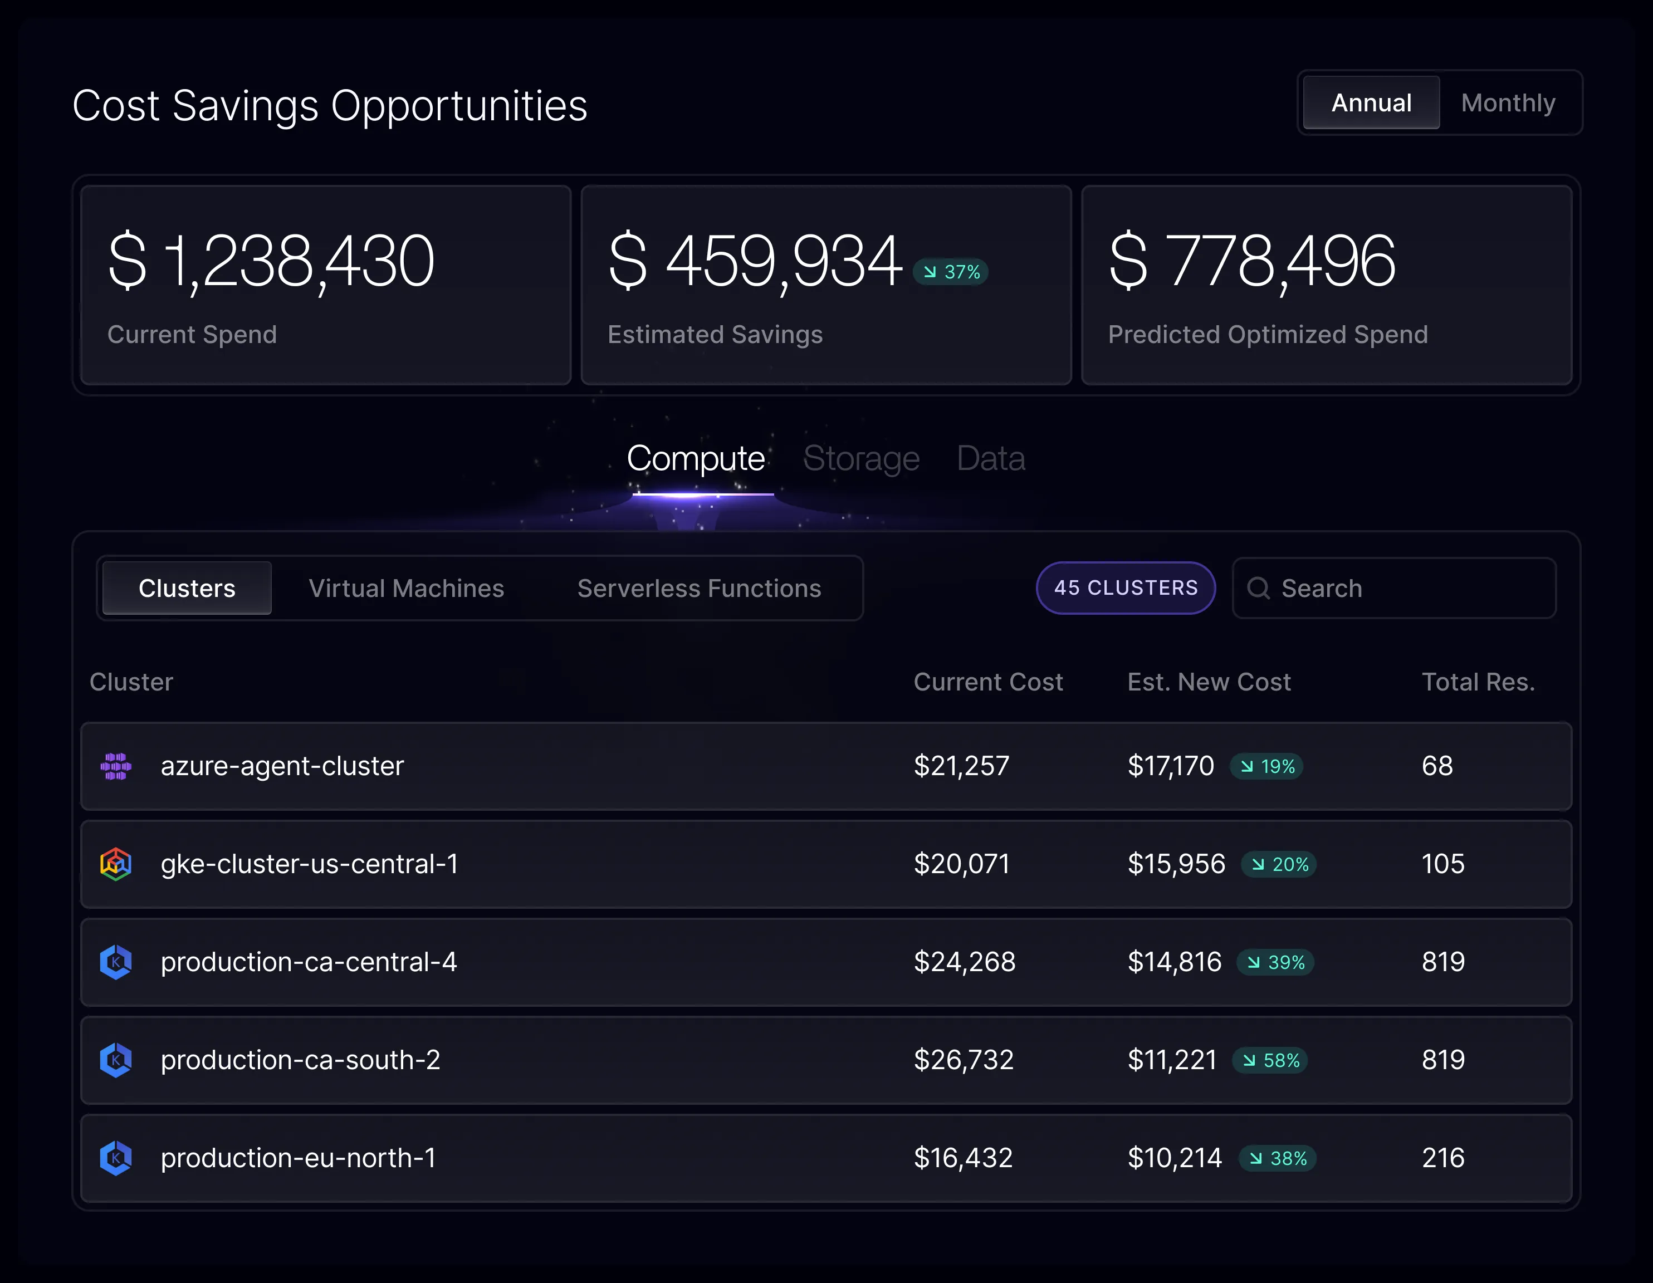The width and height of the screenshot is (1653, 1283).
Task: Click the 39% reduction badge
Action: 1275,963
